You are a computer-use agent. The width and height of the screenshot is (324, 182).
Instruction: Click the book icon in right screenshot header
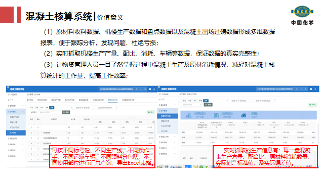coord(311,89)
